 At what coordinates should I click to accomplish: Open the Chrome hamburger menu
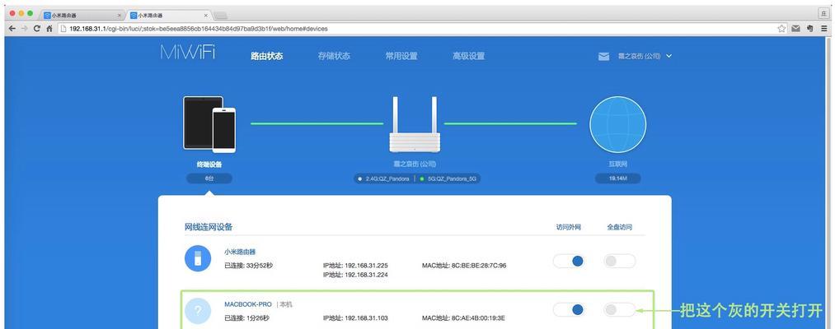coord(823,29)
